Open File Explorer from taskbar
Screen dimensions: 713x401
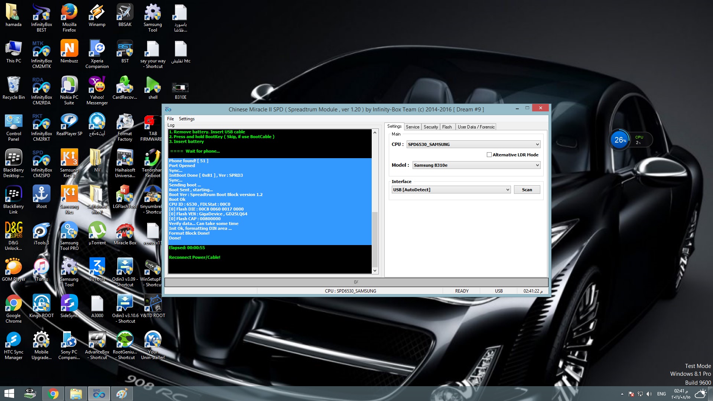[76, 394]
